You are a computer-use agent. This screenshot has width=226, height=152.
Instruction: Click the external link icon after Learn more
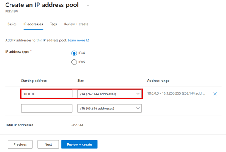(88, 40)
